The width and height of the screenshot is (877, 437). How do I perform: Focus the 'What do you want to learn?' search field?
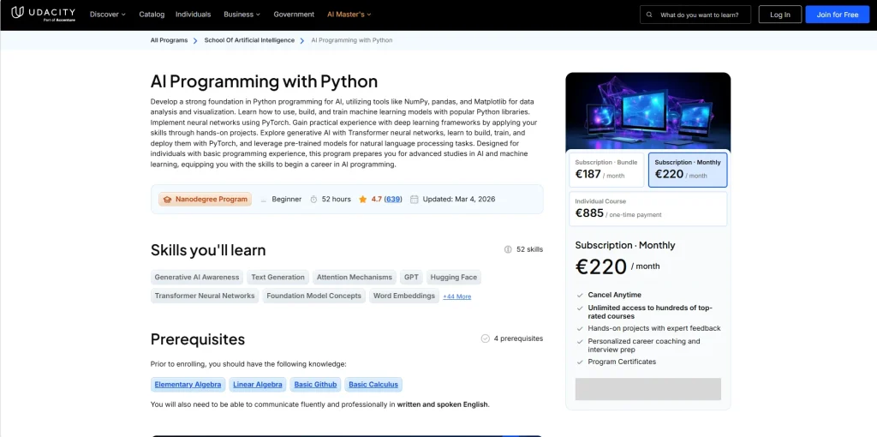[702, 15]
